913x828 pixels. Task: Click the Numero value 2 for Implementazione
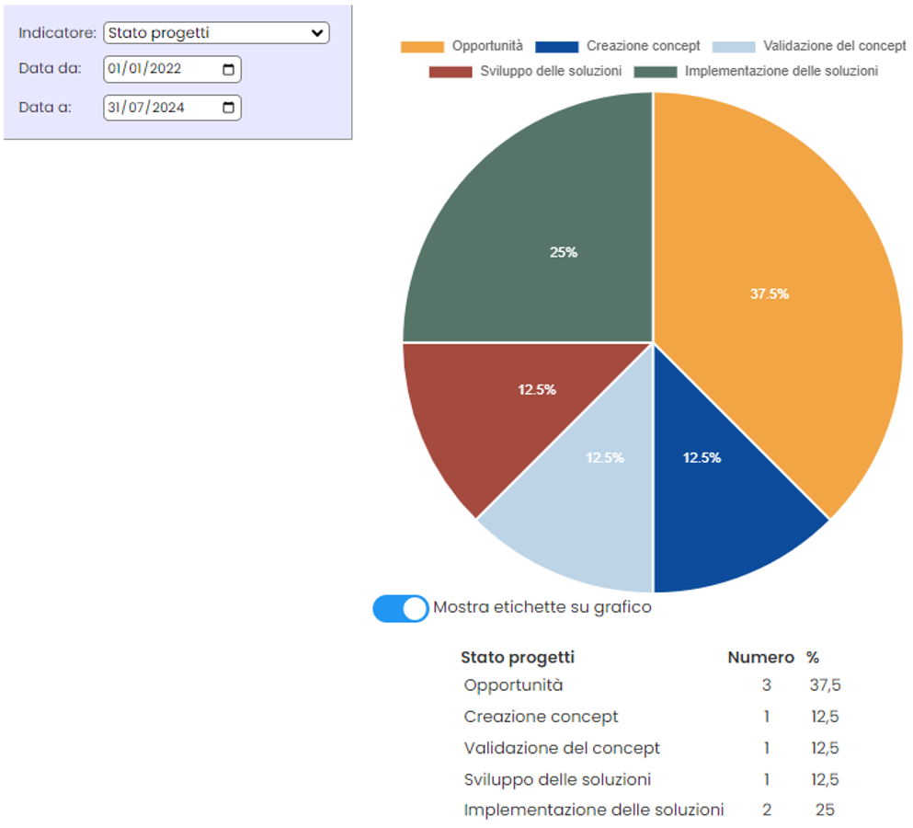point(767,810)
